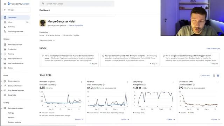
Task: Show Gross revenue info tooltip
Action: pos(104,85)
